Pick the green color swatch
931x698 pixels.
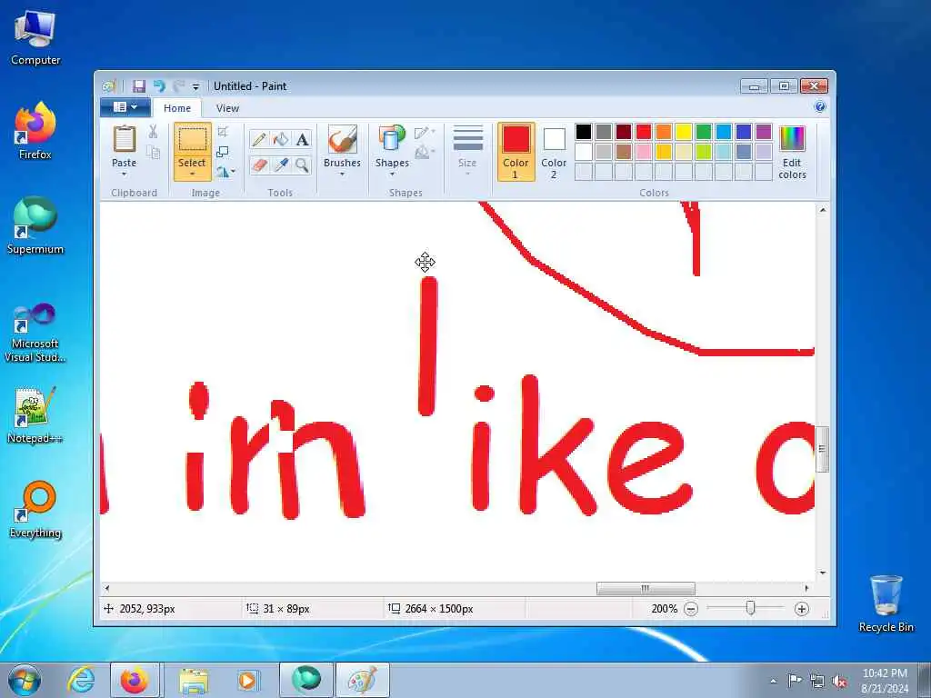pyautogui.click(x=704, y=131)
